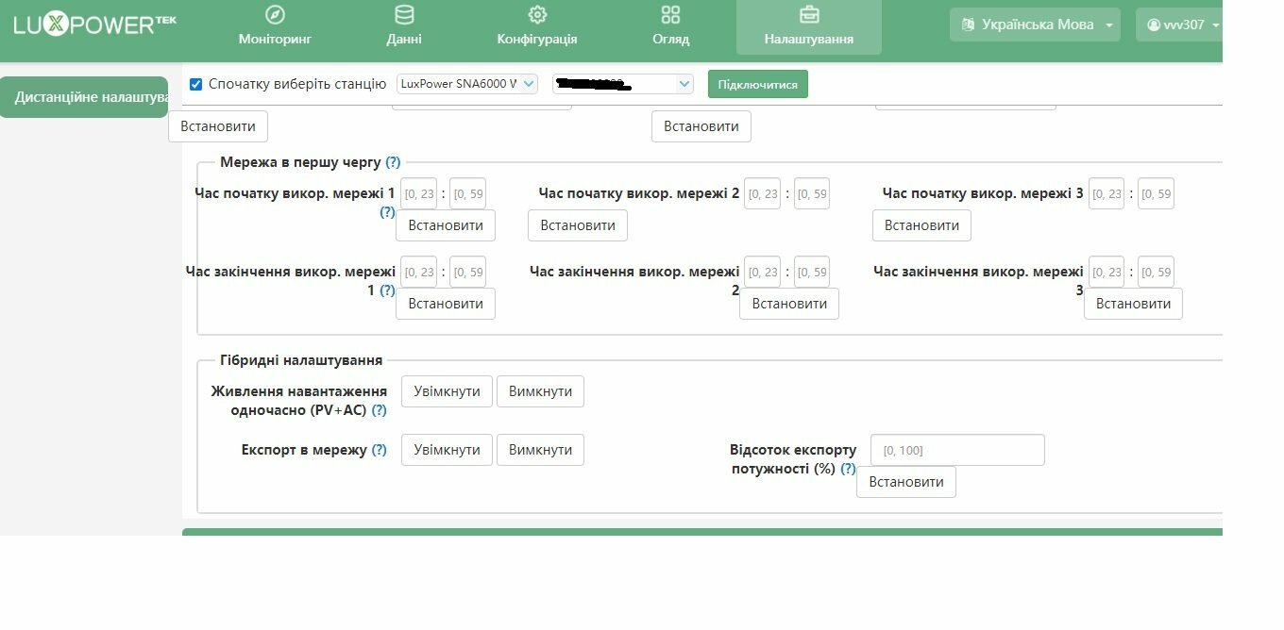This screenshot has width=1284, height=630.
Task: Click Вимкнути for Живлення навантаження одночасно
Action: pos(540,391)
